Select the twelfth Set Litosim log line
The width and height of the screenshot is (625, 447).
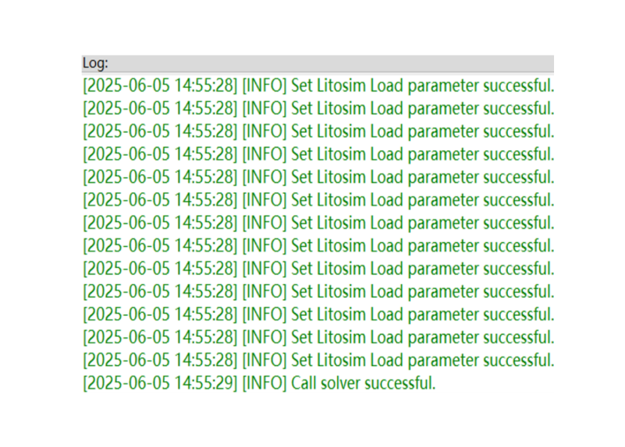click(319, 338)
